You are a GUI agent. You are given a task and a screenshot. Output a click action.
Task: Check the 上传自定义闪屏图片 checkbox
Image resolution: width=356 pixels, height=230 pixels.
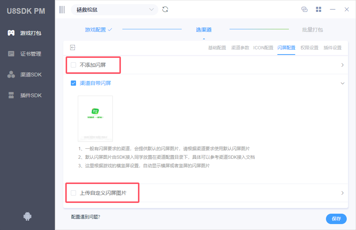click(x=73, y=193)
